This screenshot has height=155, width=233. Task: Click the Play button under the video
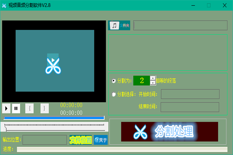tap(7, 108)
